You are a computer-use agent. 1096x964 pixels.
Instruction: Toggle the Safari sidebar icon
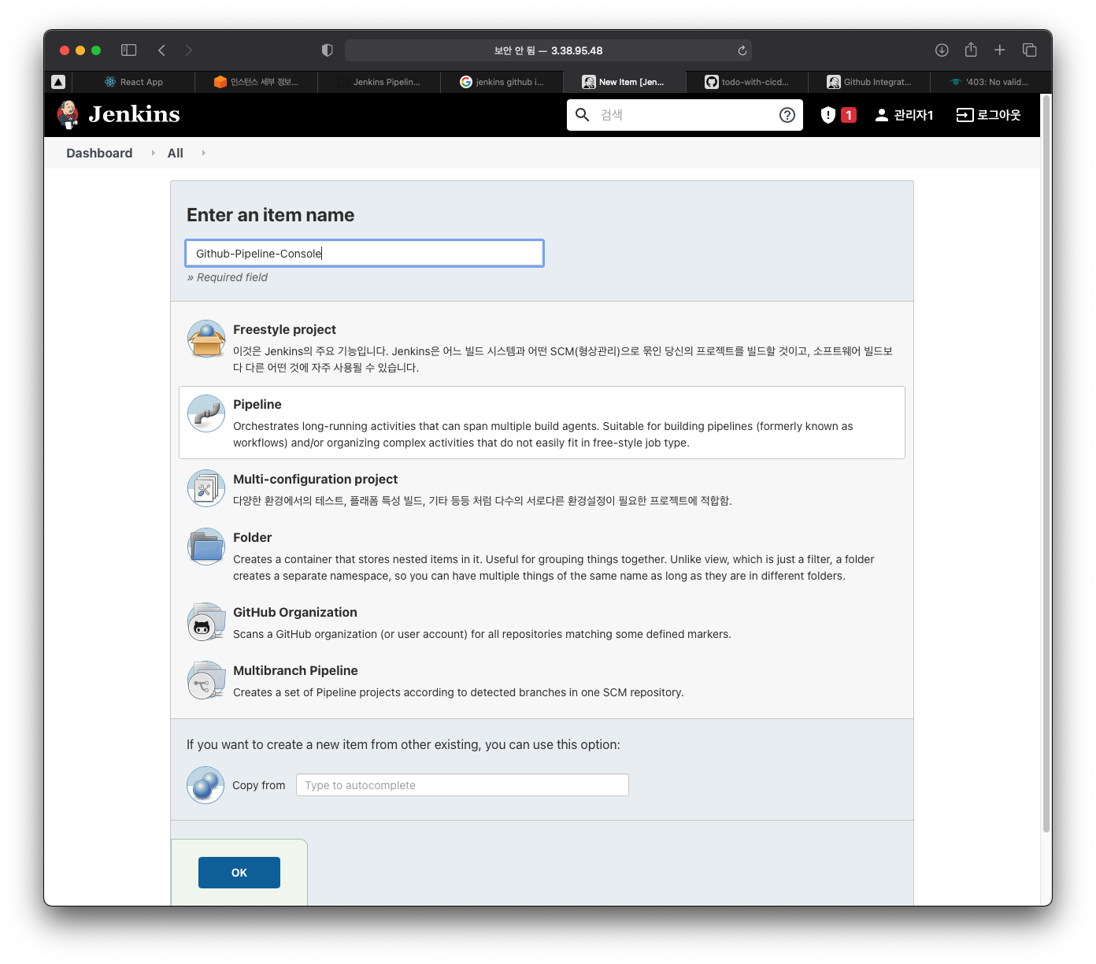[129, 50]
